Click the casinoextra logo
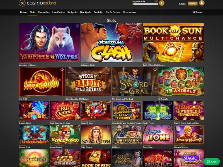223x167 pixels. tap(38, 3)
